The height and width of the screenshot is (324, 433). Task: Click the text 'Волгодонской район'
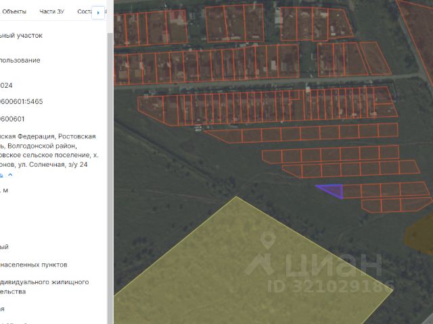coord(42,146)
